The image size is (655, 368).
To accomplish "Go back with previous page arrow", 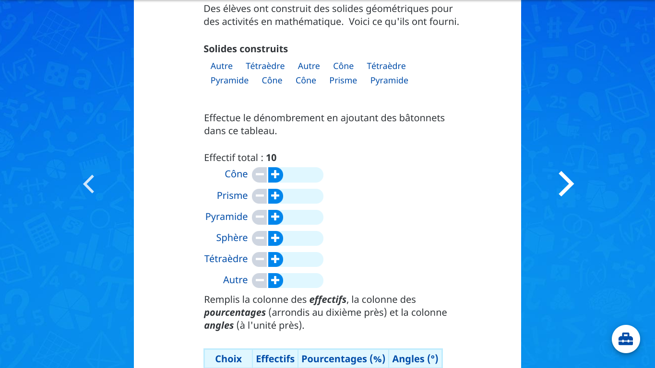I will pos(89,184).
